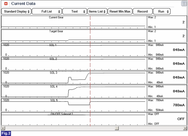Click the horizontal scrollbar thumb
Screen dimensions: 188x136
tap(117, 128)
